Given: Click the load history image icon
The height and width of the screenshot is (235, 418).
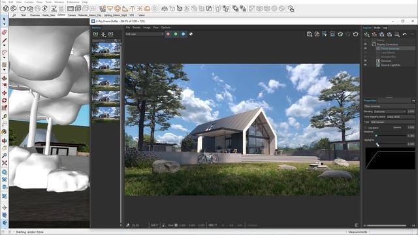Looking at the screenshot, I should tap(110, 34).
